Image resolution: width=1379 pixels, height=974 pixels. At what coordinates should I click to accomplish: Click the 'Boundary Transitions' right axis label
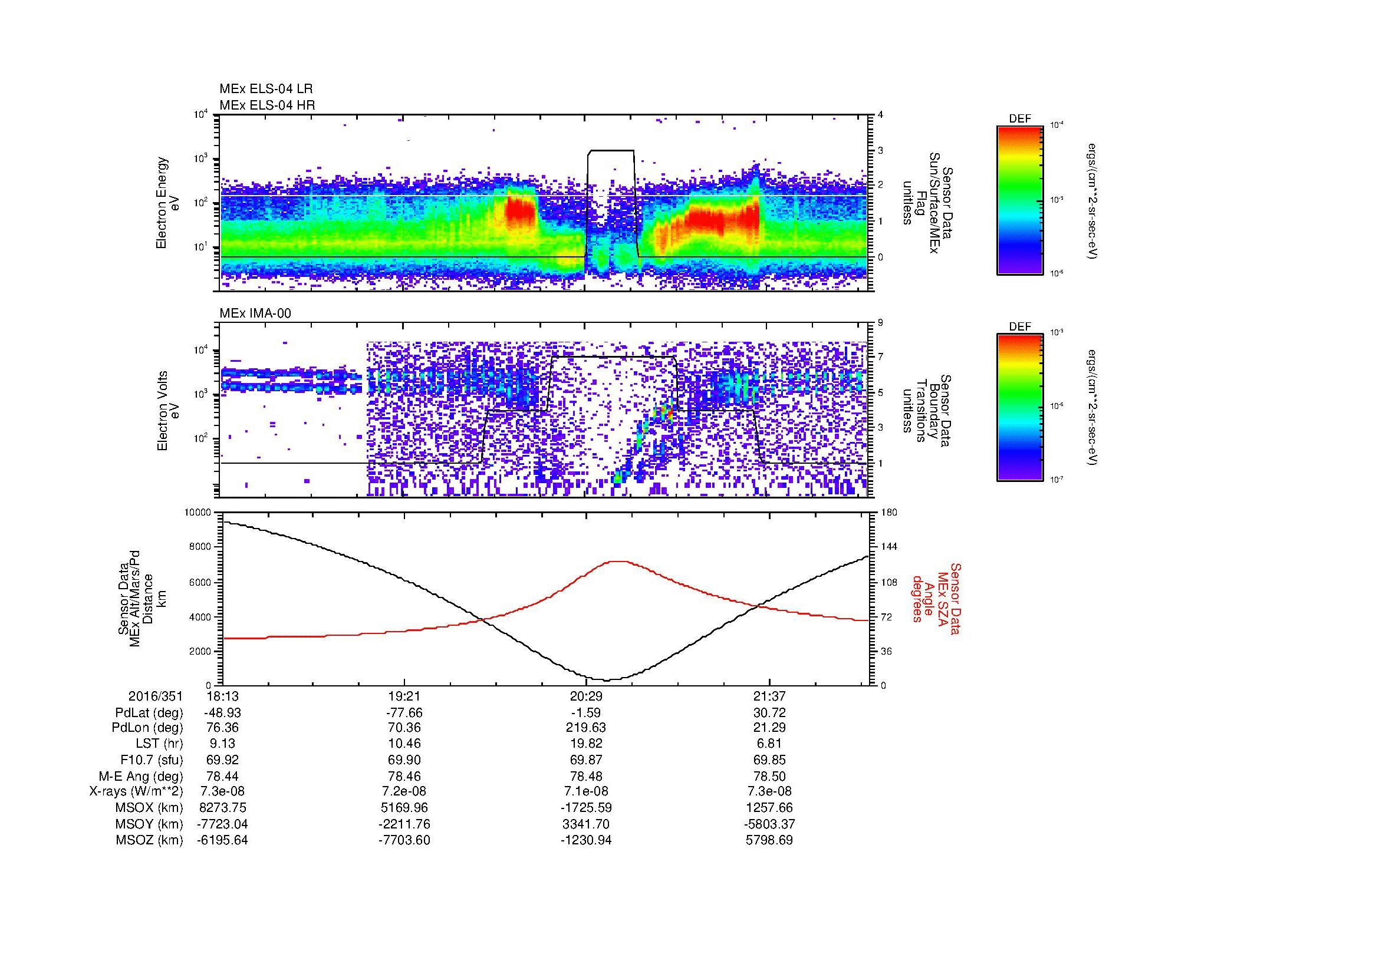927,411
